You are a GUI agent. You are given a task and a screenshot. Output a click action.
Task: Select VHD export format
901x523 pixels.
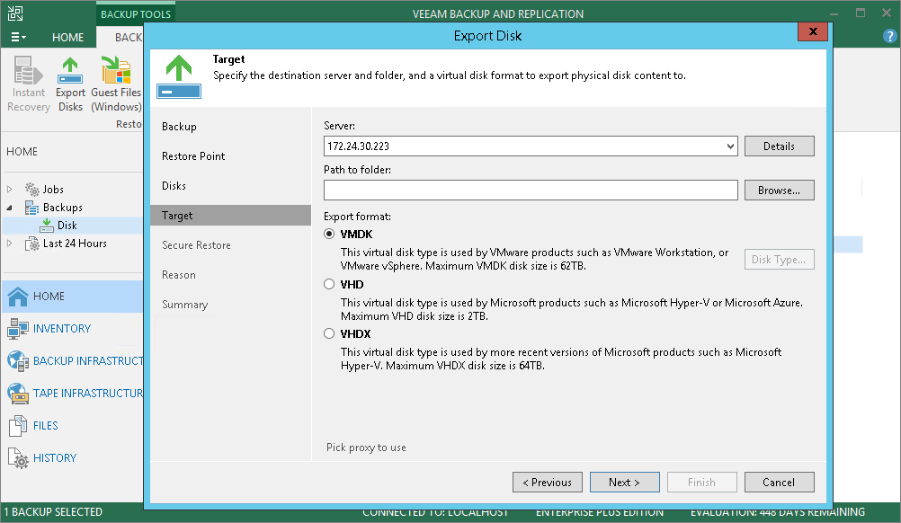click(329, 284)
